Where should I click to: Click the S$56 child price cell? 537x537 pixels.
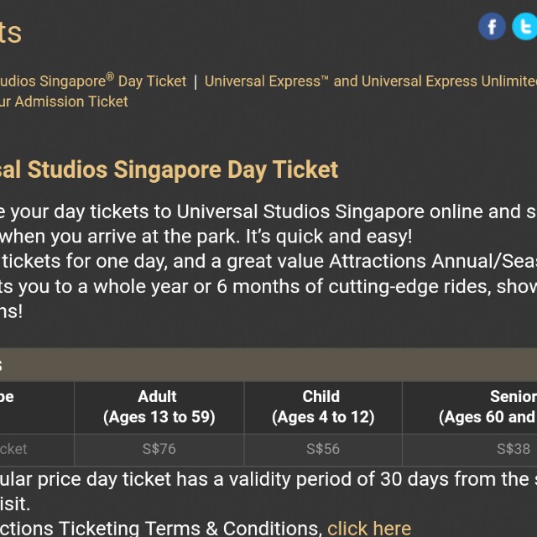coord(322,449)
